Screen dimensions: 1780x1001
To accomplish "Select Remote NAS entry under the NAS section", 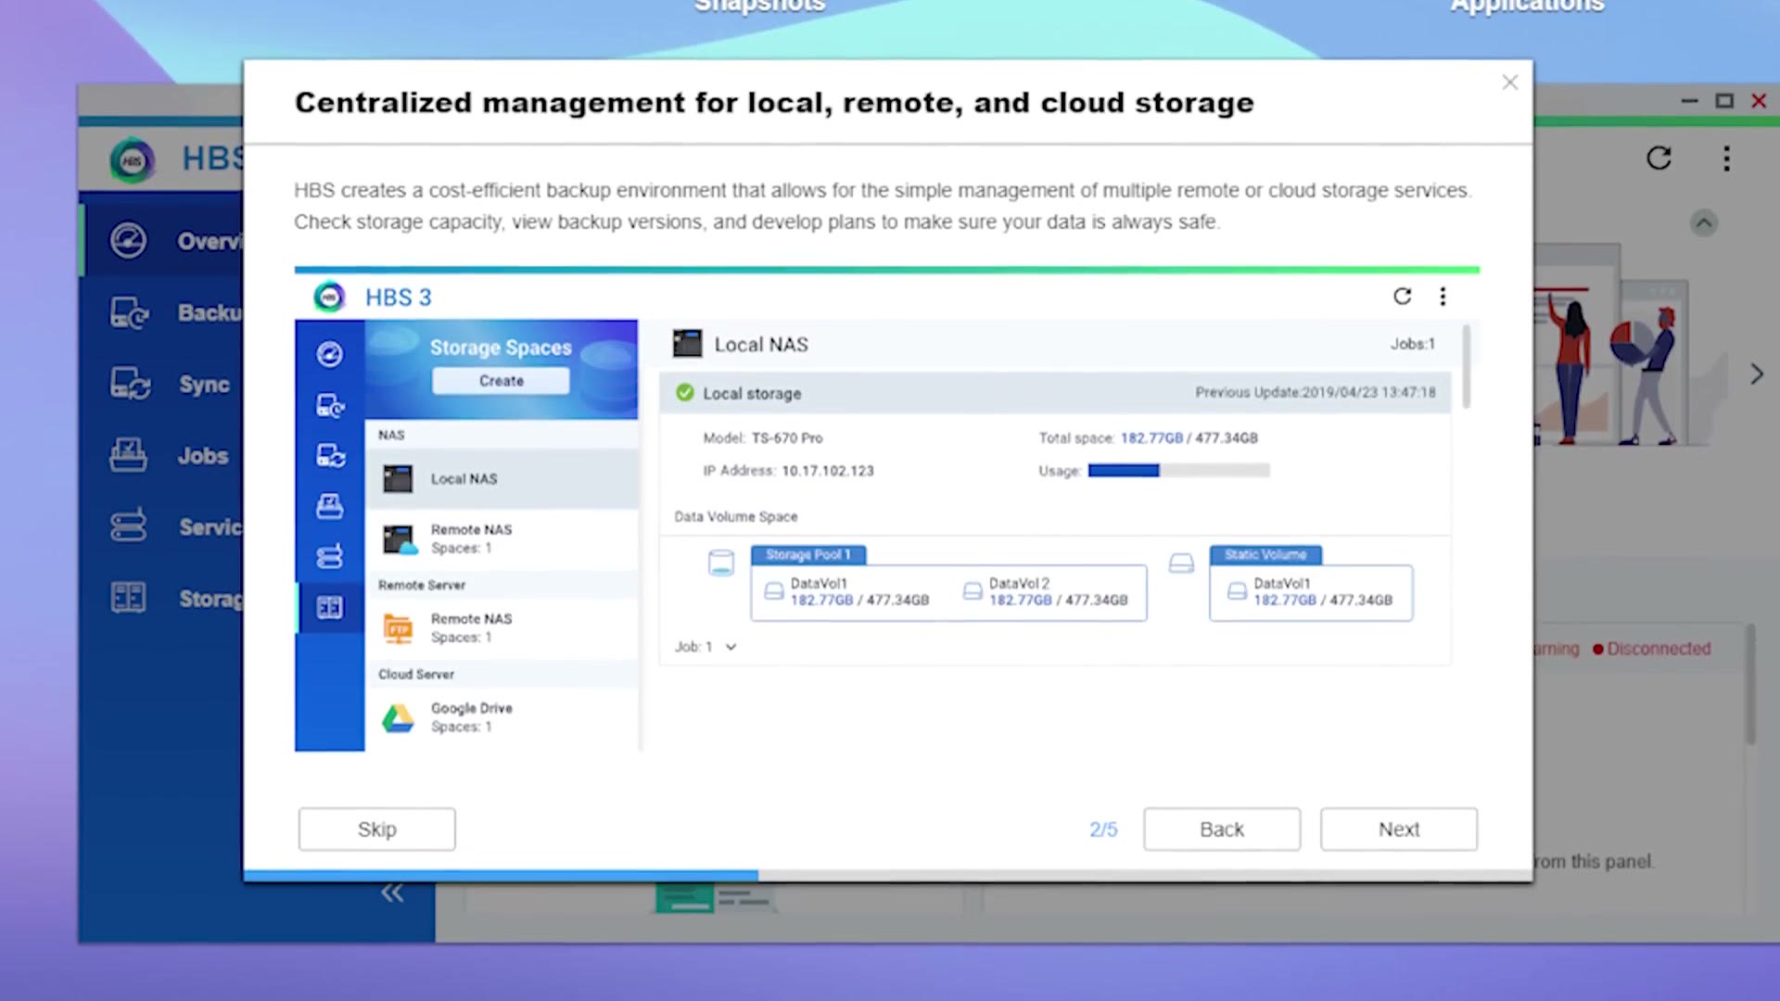I will pos(502,539).
